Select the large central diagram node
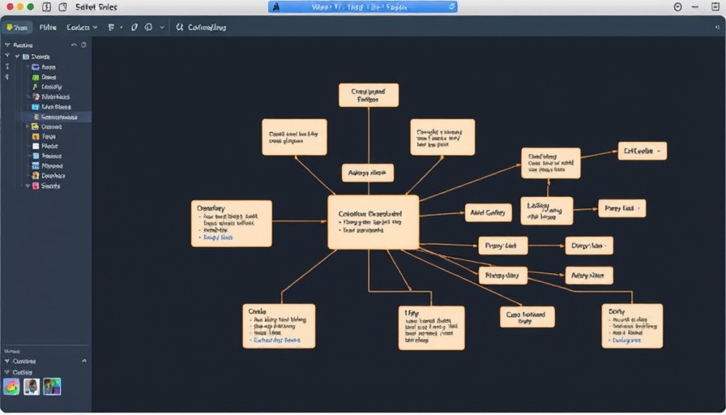Image resolution: width=726 pixels, height=415 pixels. pos(374,222)
